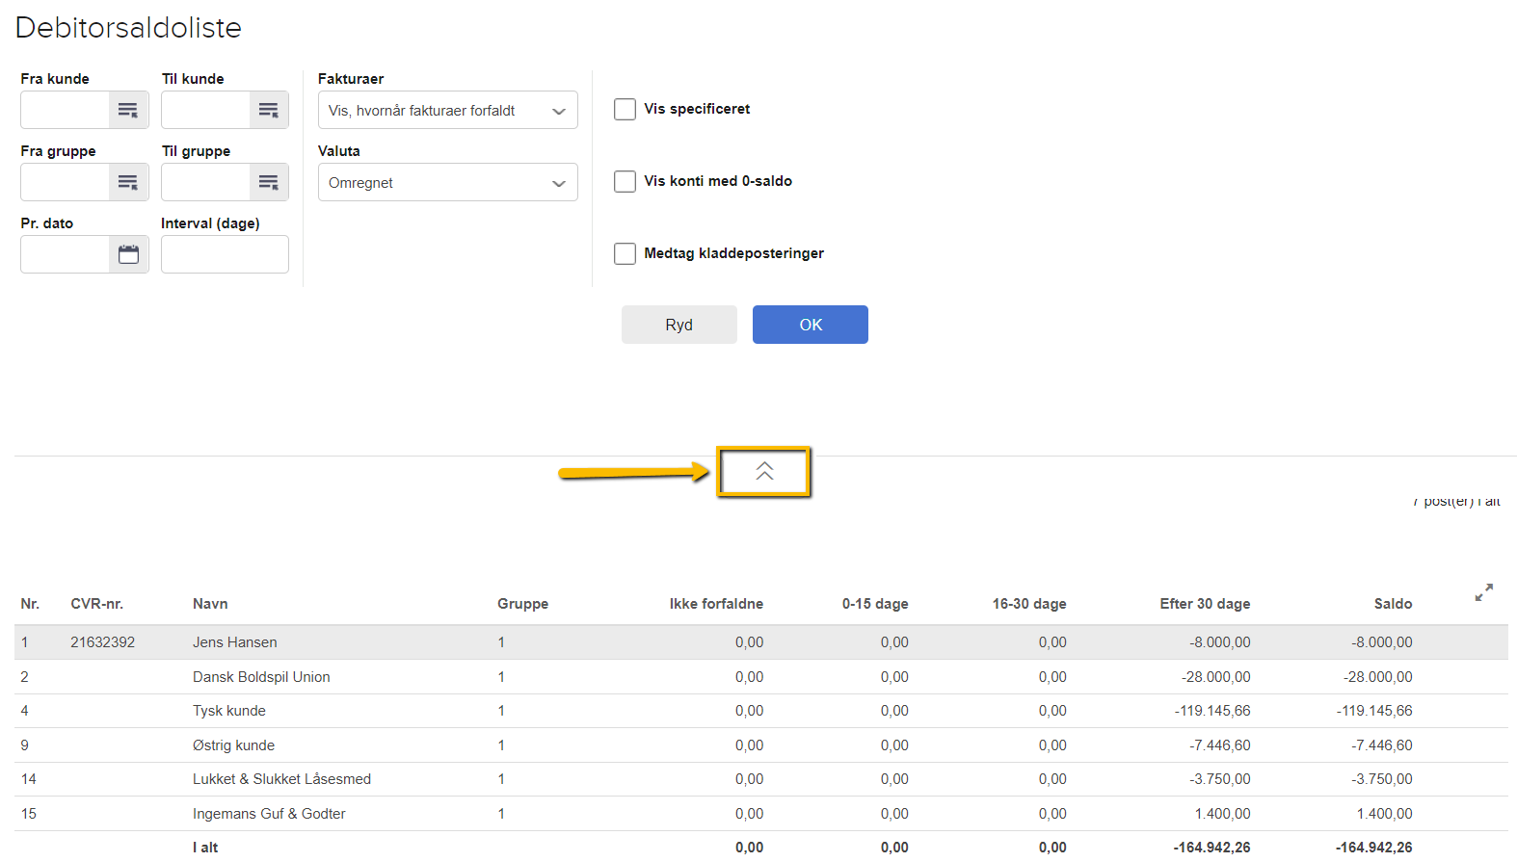Expand the Valuta dropdown
The image size is (1517, 862).
447,182
